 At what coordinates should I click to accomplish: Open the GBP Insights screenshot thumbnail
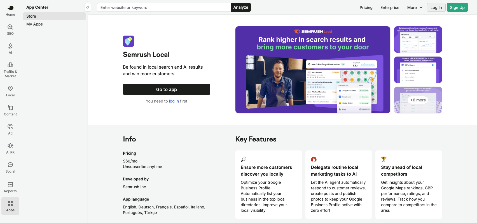[418, 40]
